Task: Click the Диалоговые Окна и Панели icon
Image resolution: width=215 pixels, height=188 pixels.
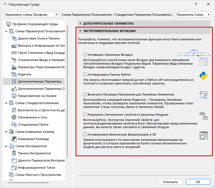Action: 14,38
